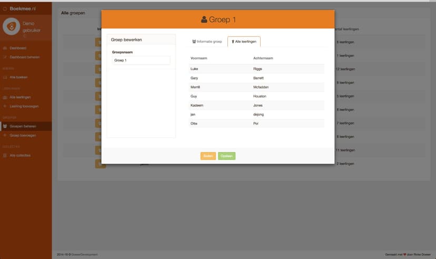Select the Kadeem first name cell
The height and width of the screenshot is (259, 436).
pyautogui.click(x=197, y=105)
